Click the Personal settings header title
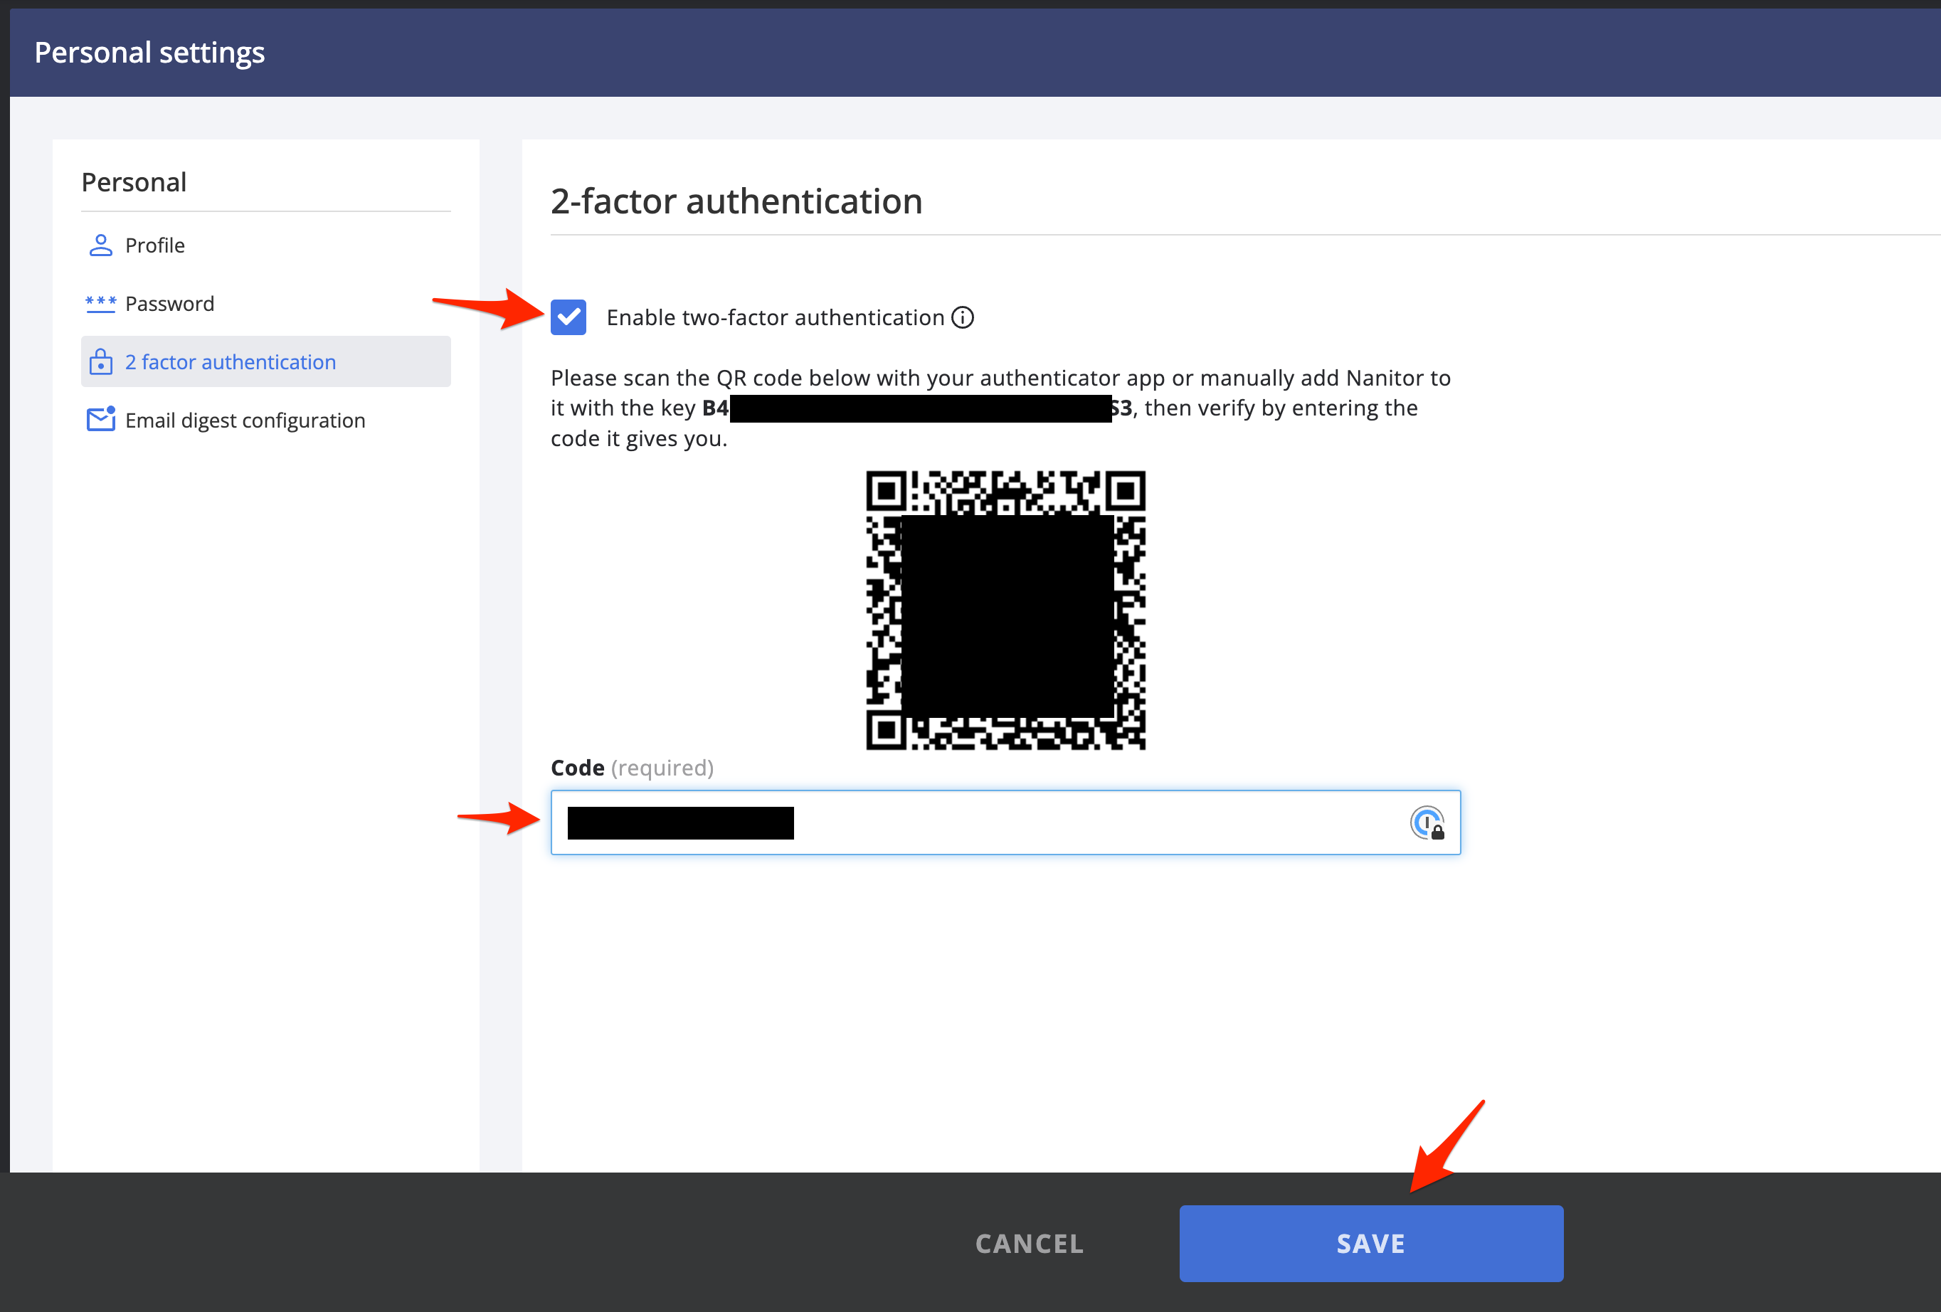Viewport: 1941px width, 1312px height. click(x=149, y=53)
